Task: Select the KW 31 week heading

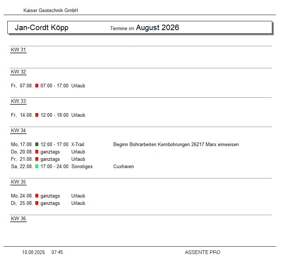Action: click(18, 50)
